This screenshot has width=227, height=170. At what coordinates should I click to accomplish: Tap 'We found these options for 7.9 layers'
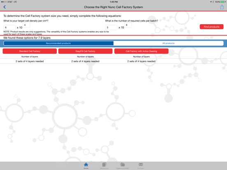[27, 38]
